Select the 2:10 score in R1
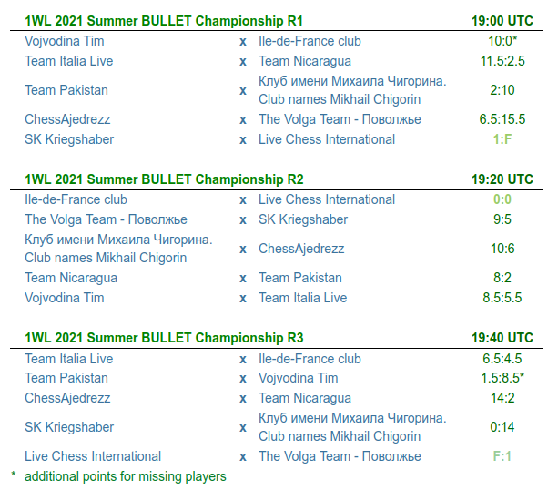 click(x=502, y=90)
